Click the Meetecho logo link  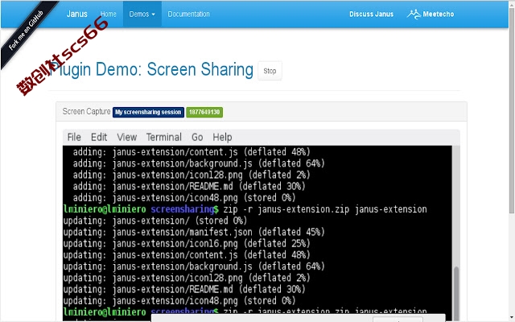pos(431,14)
